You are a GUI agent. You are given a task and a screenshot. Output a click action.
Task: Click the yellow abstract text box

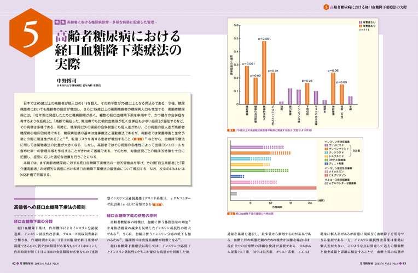click(x=103, y=139)
